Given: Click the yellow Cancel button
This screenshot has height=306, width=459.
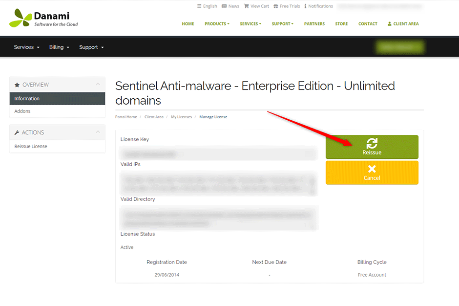Looking at the screenshot, I should click(372, 173).
